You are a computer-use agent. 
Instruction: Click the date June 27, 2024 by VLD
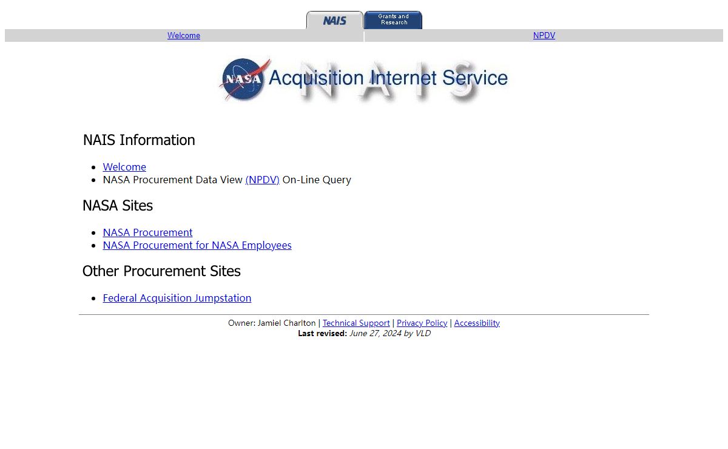coord(390,333)
